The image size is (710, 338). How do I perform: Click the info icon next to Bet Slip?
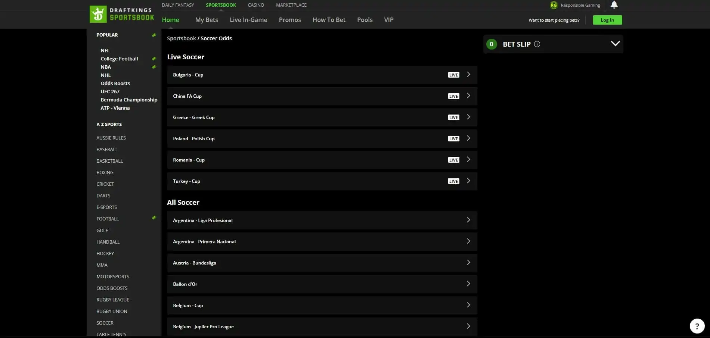[537, 44]
